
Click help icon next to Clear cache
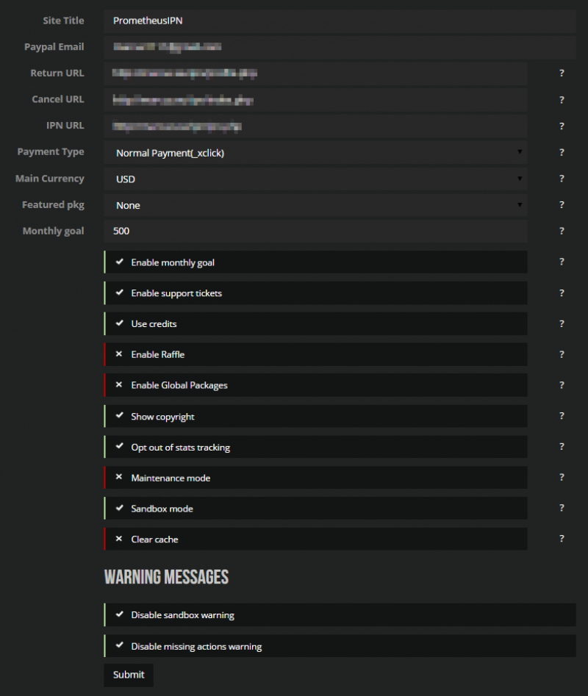(x=562, y=539)
